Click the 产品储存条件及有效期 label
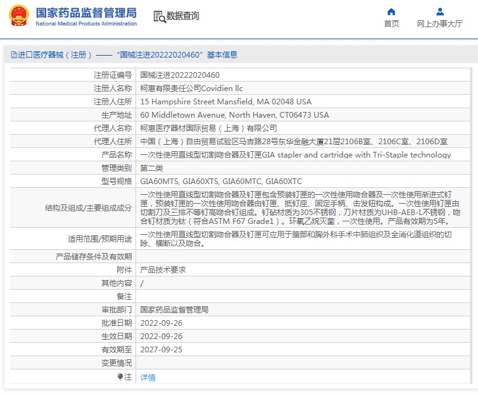The image size is (478, 396). [94, 256]
